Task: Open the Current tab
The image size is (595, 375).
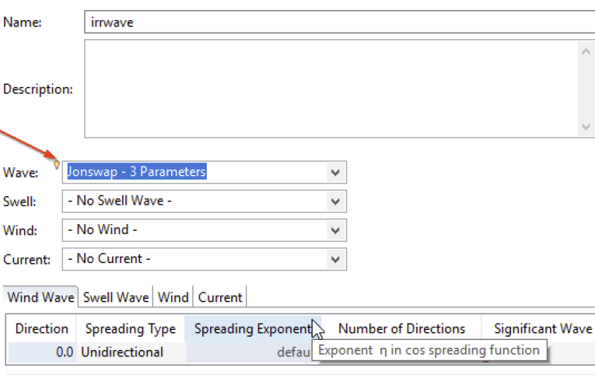Action: point(220,296)
